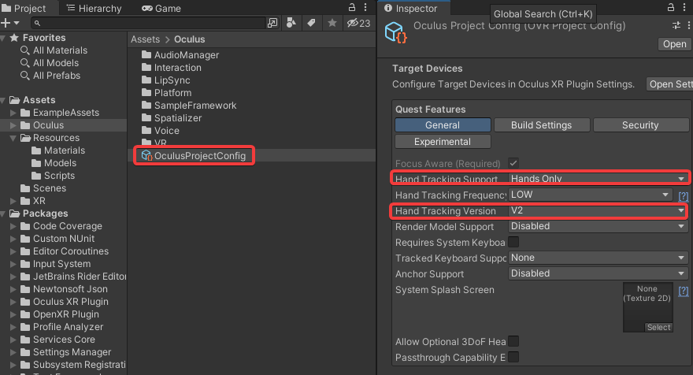The width and height of the screenshot is (693, 375).
Task: Open the Build Settings quest features tab
Action: pyautogui.click(x=542, y=125)
